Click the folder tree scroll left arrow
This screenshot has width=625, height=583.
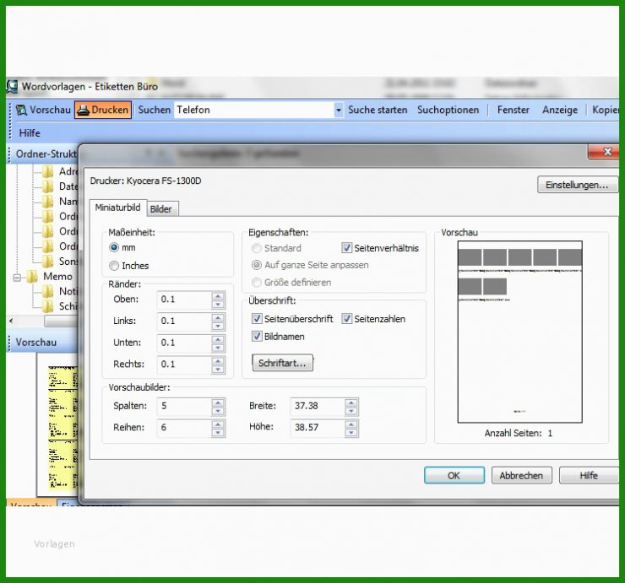[11, 321]
